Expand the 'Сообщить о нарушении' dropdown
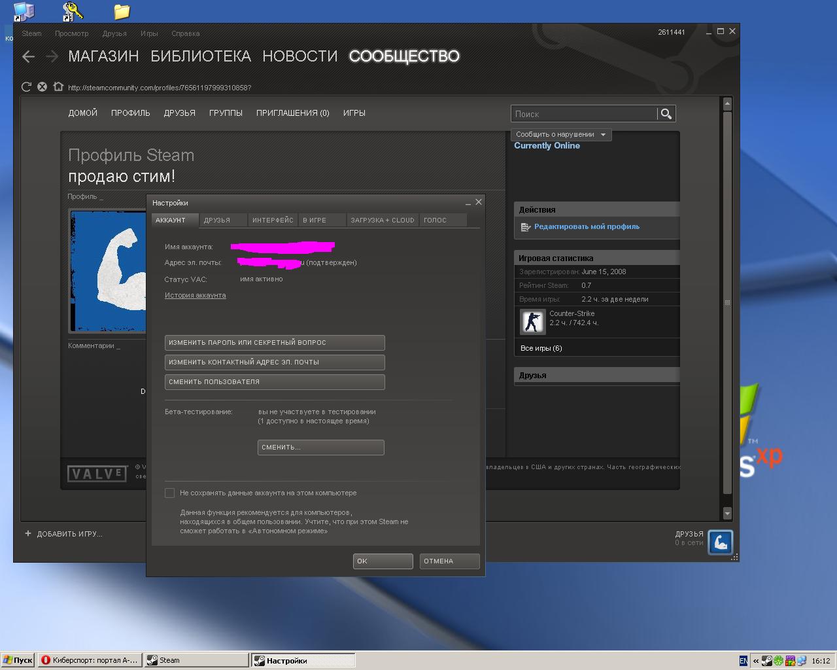Viewport: 837px width, 670px height. coord(561,135)
